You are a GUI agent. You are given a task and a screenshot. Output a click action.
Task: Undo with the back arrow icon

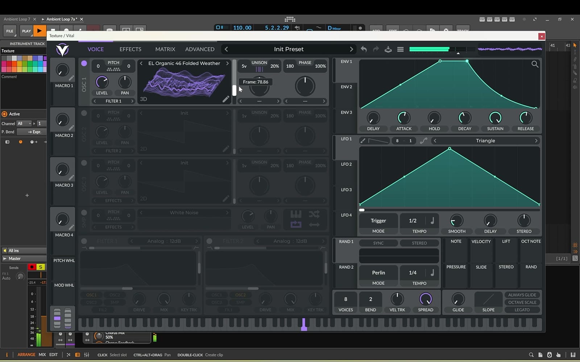364,49
